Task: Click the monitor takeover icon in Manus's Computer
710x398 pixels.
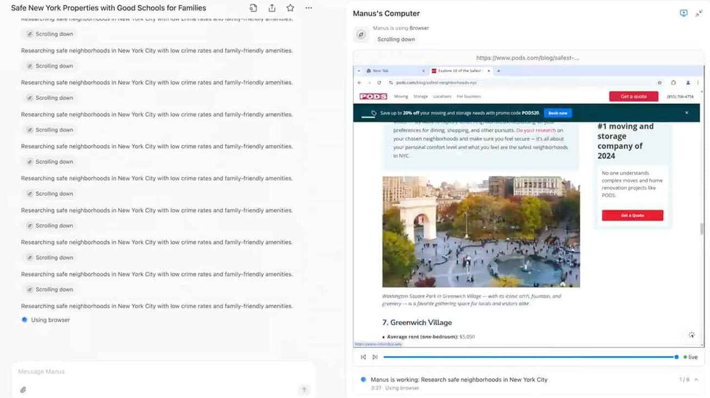Action: (684, 13)
